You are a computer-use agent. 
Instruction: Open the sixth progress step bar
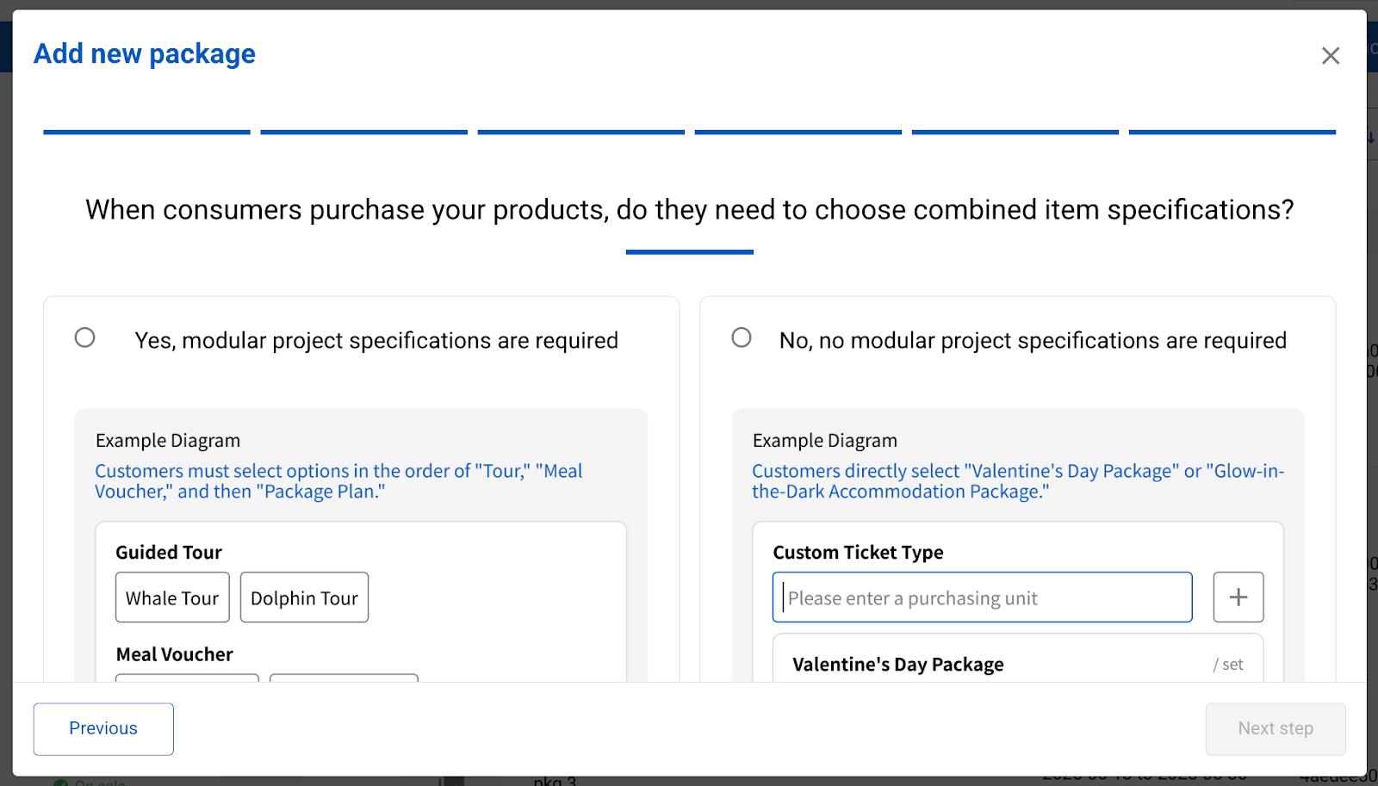click(1232, 132)
